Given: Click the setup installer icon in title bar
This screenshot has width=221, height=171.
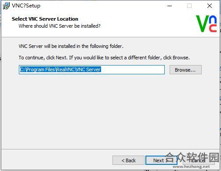Looking at the screenshot, I should (6, 6).
